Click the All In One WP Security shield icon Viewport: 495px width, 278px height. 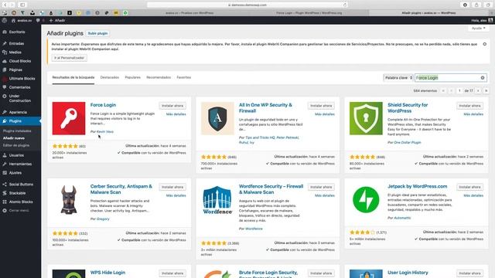pos(217,118)
